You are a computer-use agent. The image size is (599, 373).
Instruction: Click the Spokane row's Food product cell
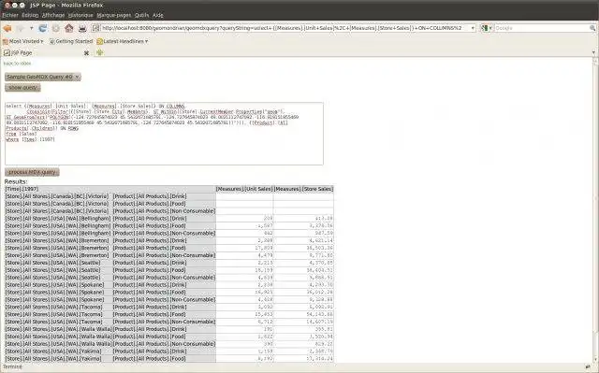[164, 293]
